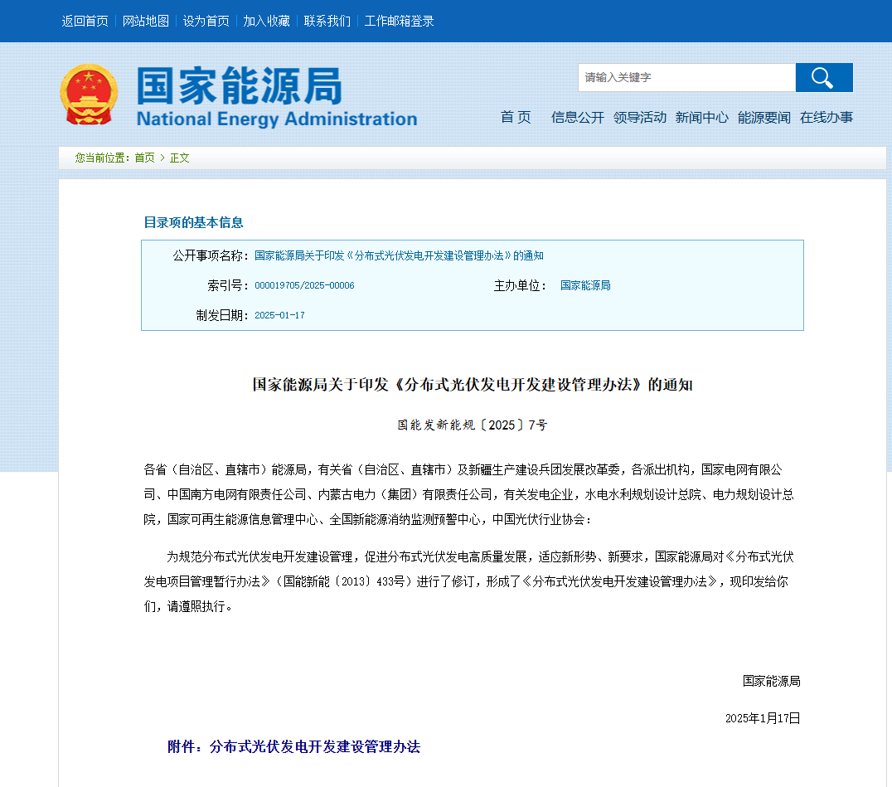Click the magnifier search button

tap(824, 77)
